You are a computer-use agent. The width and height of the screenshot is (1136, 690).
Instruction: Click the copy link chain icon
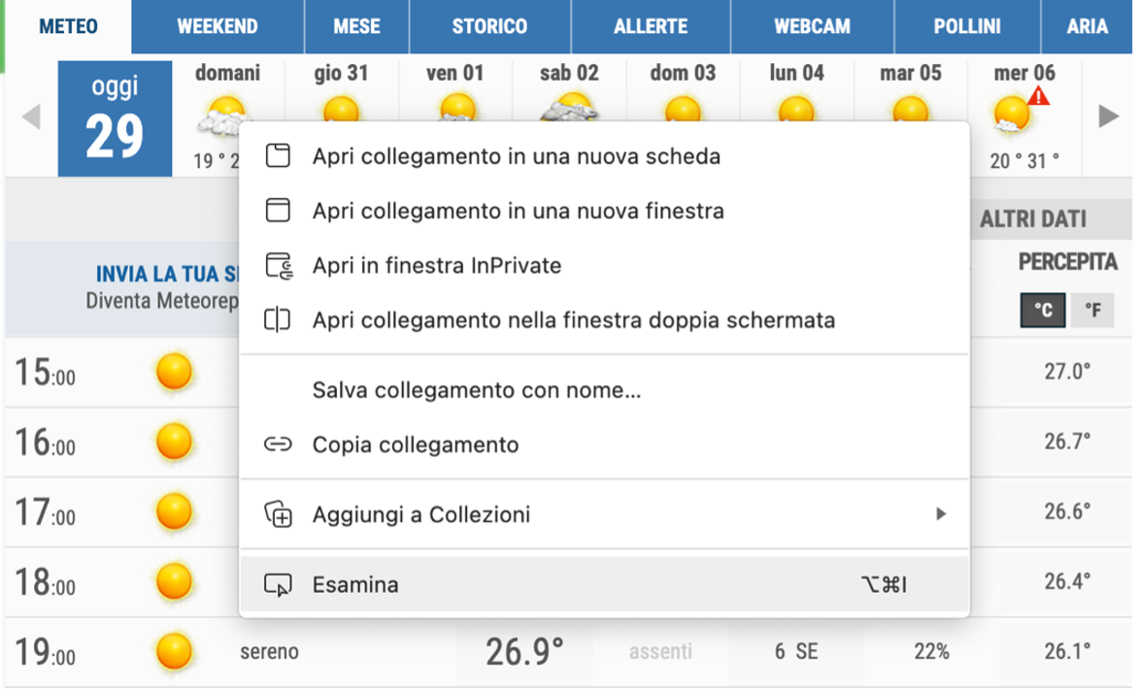coord(278,445)
